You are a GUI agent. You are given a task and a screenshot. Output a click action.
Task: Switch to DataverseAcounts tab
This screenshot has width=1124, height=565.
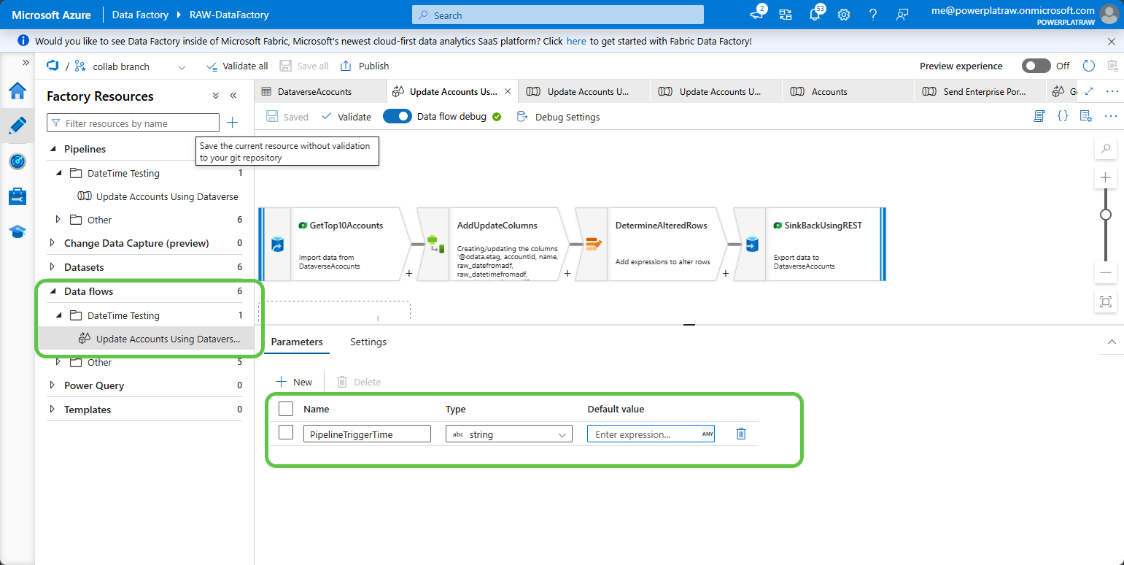[320, 92]
